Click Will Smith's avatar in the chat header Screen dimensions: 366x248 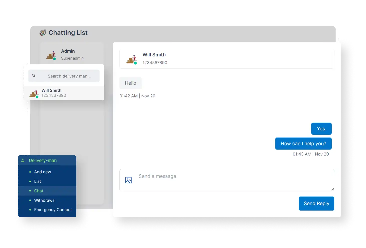(131, 59)
